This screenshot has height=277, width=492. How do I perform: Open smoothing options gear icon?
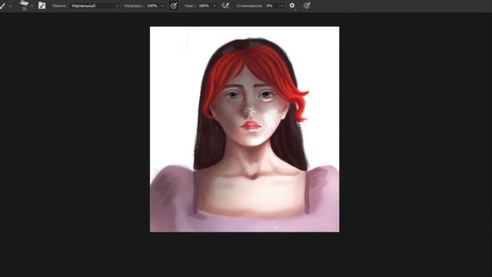292,5
